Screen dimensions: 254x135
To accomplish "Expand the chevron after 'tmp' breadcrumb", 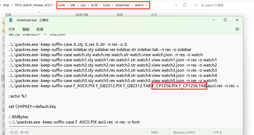I will coord(12,5).
